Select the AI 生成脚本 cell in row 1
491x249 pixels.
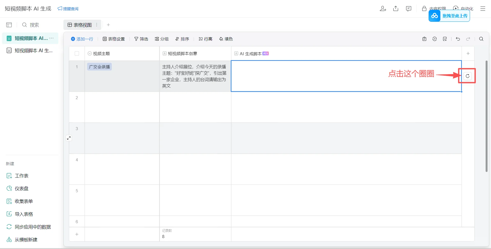(x=347, y=76)
